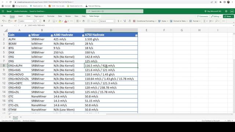Select the Format Painter brush
235x132 pixels.
pyautogui.click(x=15, y=21)
